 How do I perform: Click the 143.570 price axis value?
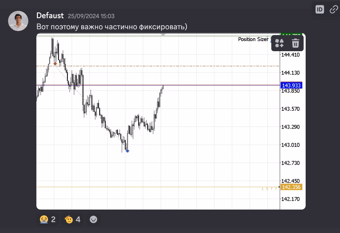click(x=290, y=109)
